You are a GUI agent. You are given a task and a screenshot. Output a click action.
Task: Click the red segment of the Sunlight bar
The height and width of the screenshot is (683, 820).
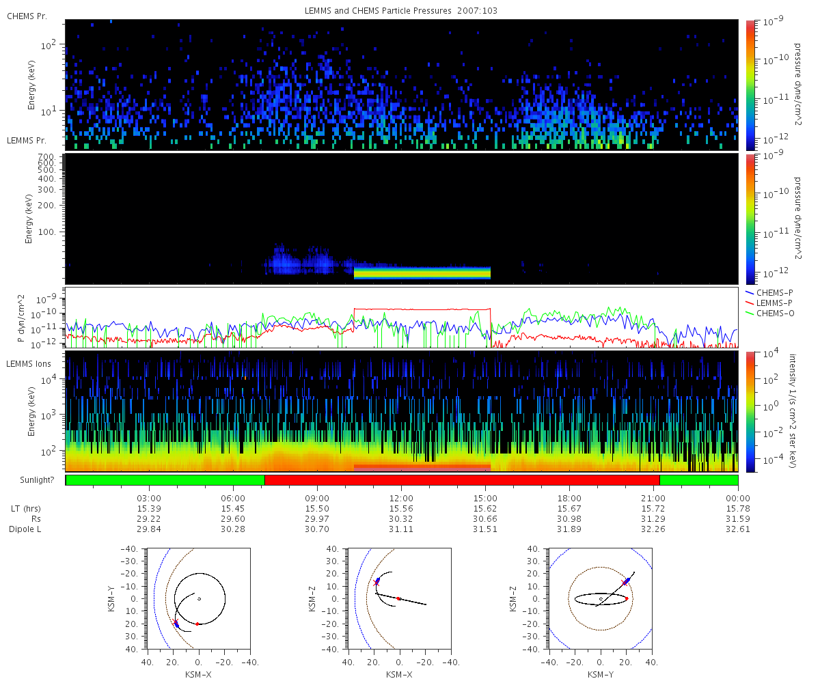462,480
